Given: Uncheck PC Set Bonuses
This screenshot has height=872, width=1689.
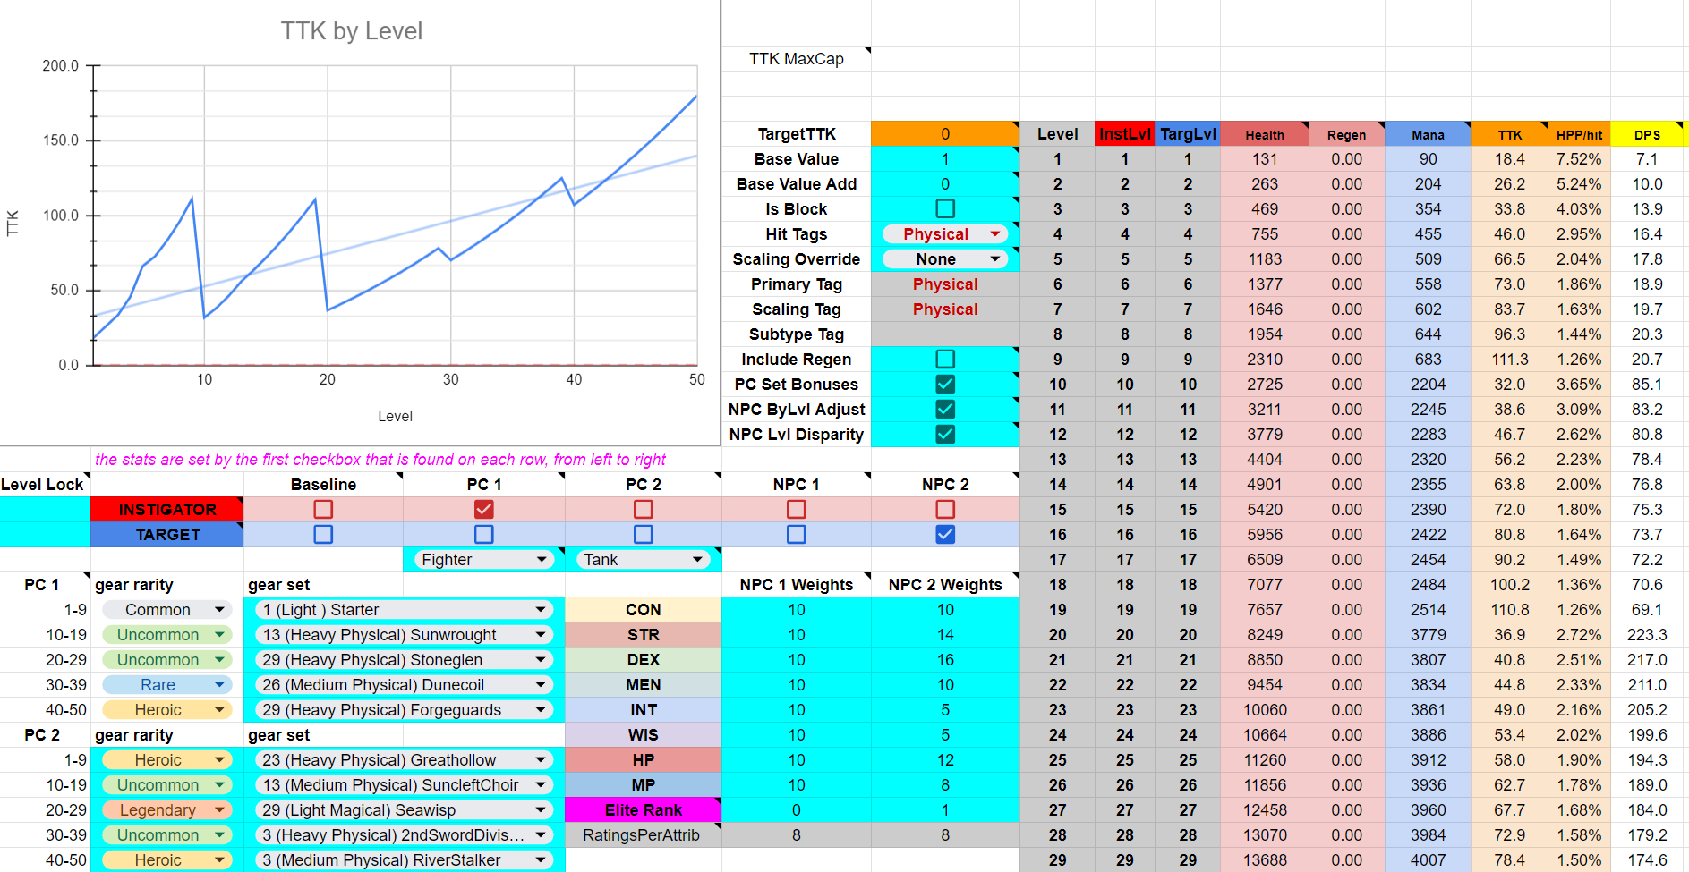Looking at the screenshot, I should (945, 384).
